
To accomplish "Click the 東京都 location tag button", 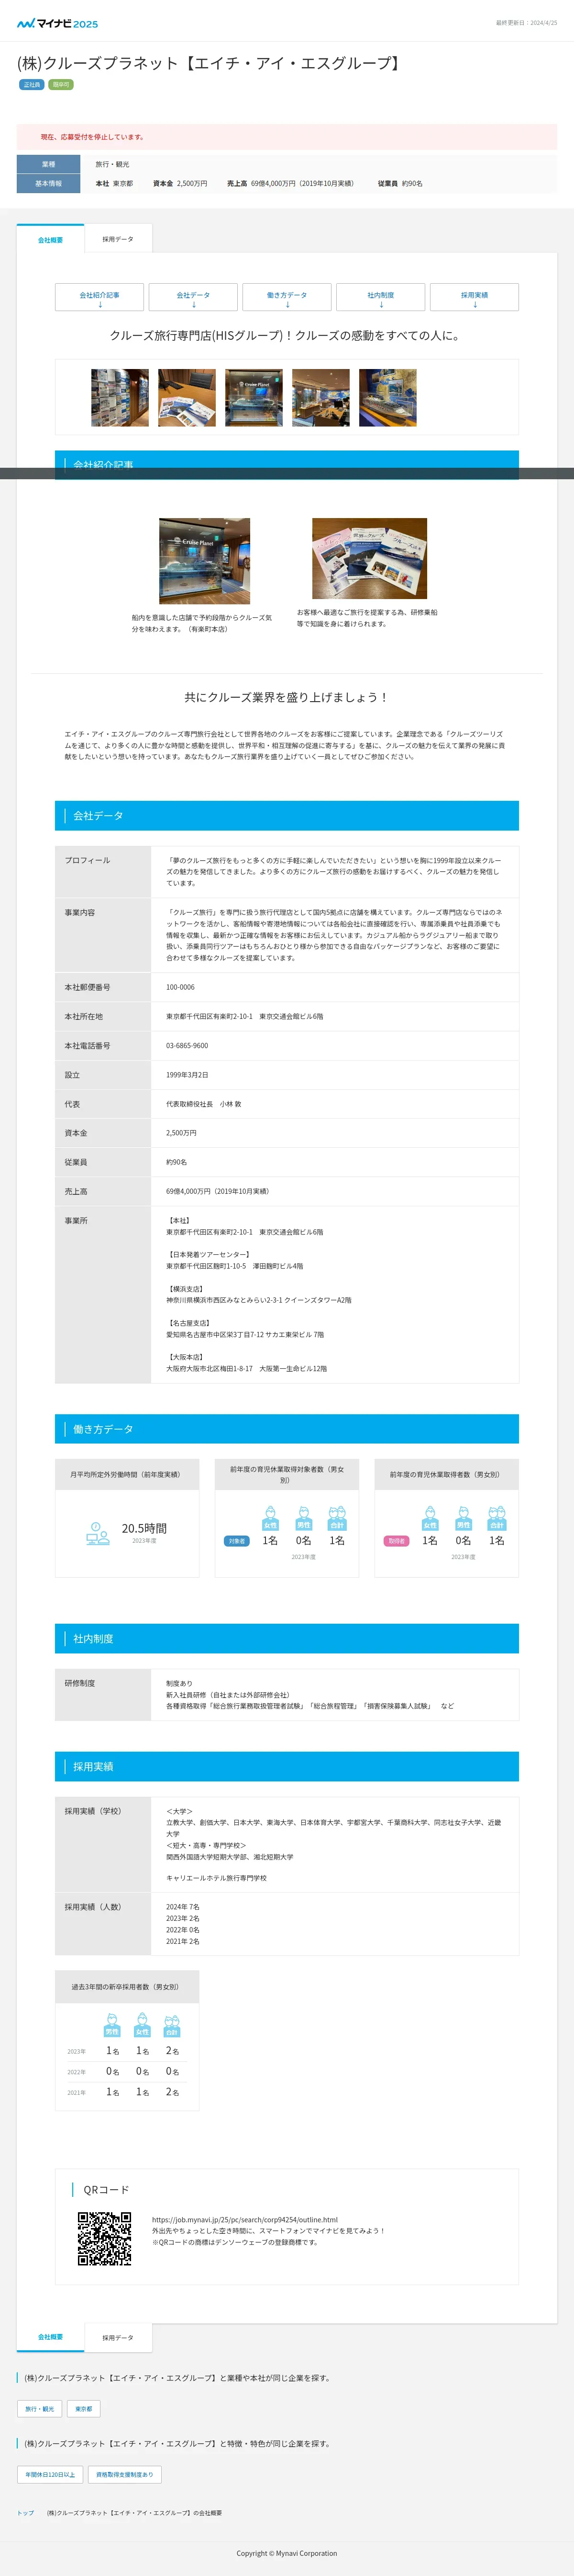I will click(x=84, y=2409).
